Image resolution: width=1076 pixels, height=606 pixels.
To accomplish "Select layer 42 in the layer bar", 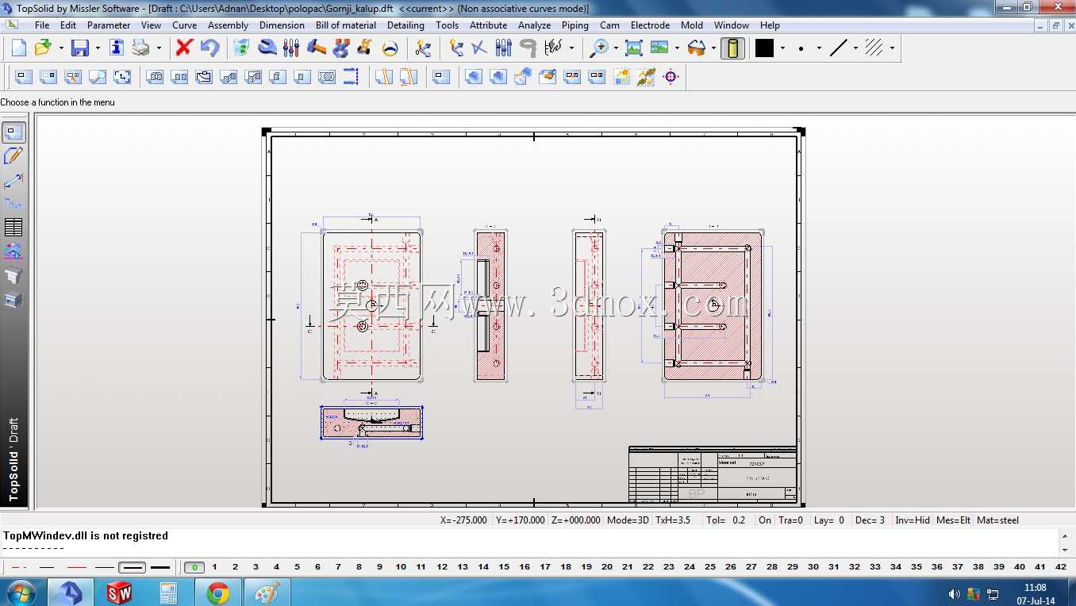I will tap(1061, 567).
